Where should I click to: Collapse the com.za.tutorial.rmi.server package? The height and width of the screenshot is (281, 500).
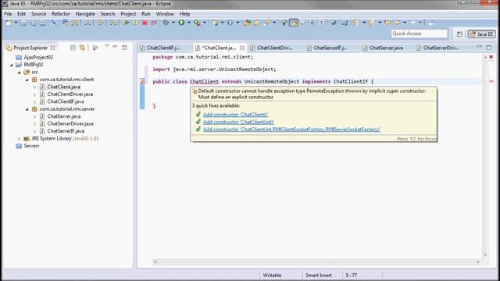27,109
